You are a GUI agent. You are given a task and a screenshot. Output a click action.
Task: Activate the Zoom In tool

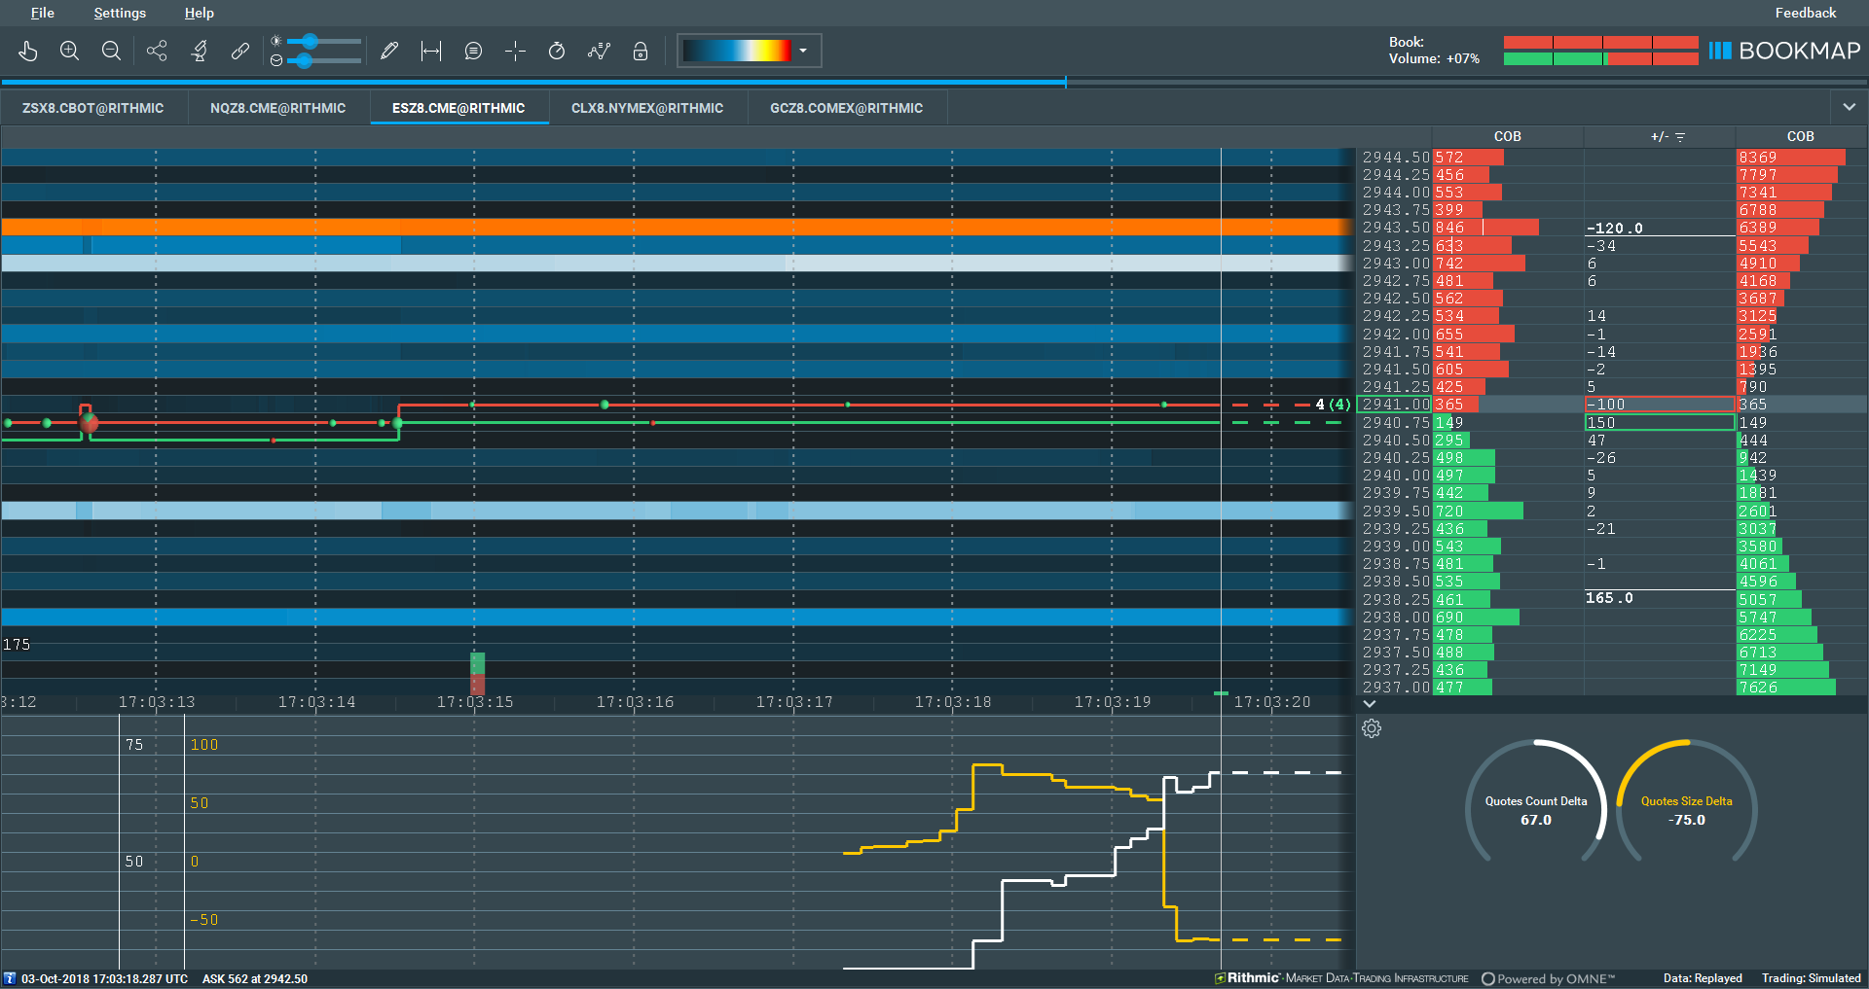point(69,51)
